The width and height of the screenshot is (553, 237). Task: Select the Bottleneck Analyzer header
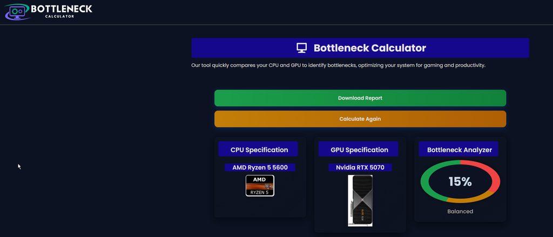pyautogui.click(x=458, y=149)
